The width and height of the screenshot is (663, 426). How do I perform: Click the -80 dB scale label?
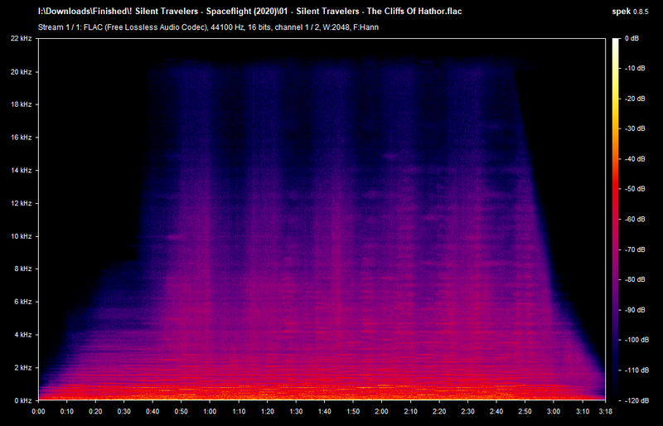pyautogui.click(x=635, y=279)
